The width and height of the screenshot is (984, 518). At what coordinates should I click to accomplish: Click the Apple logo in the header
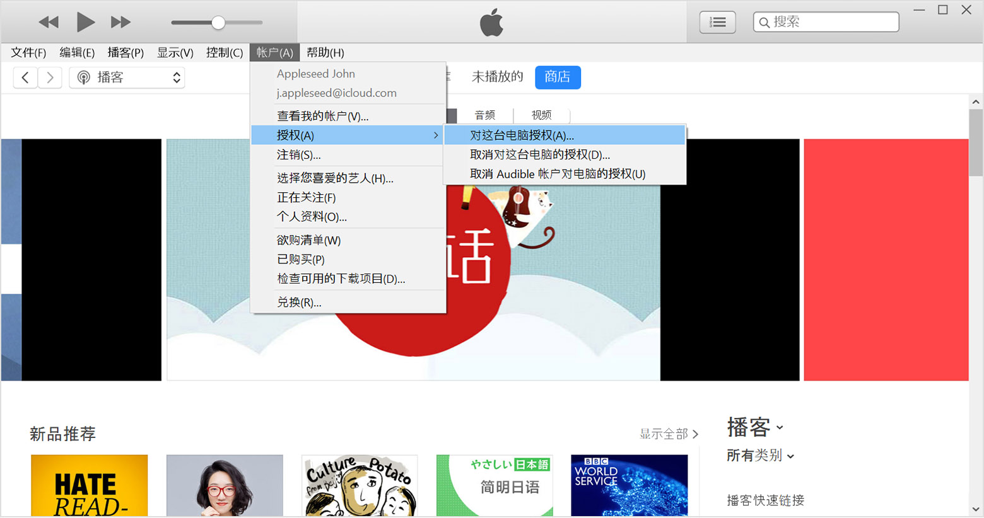tap(491, 22)
